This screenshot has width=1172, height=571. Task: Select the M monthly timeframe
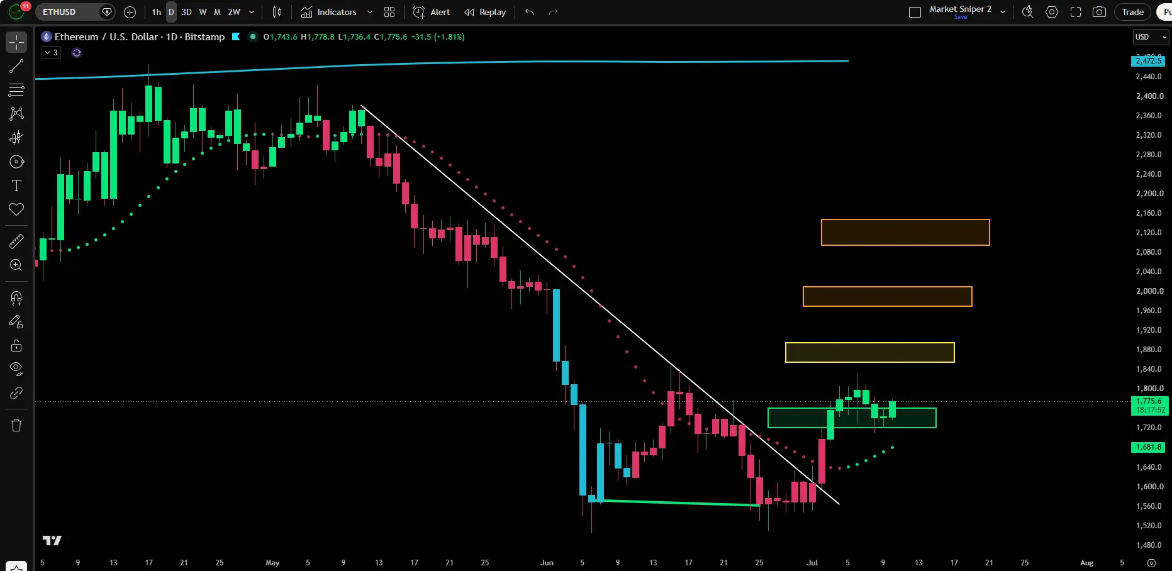218,12
